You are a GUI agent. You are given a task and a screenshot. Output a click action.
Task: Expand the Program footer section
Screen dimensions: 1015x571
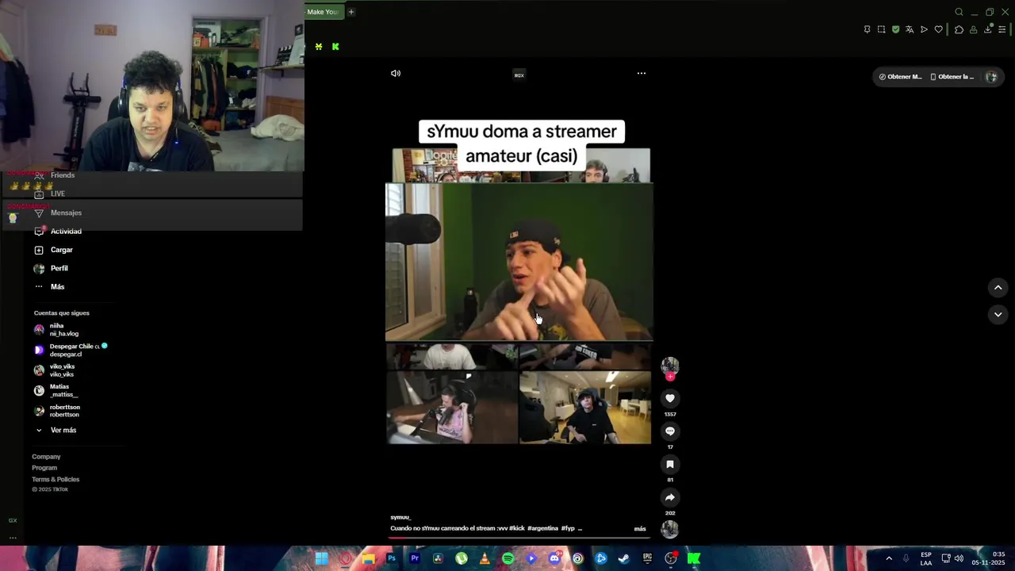click(44, 468)
